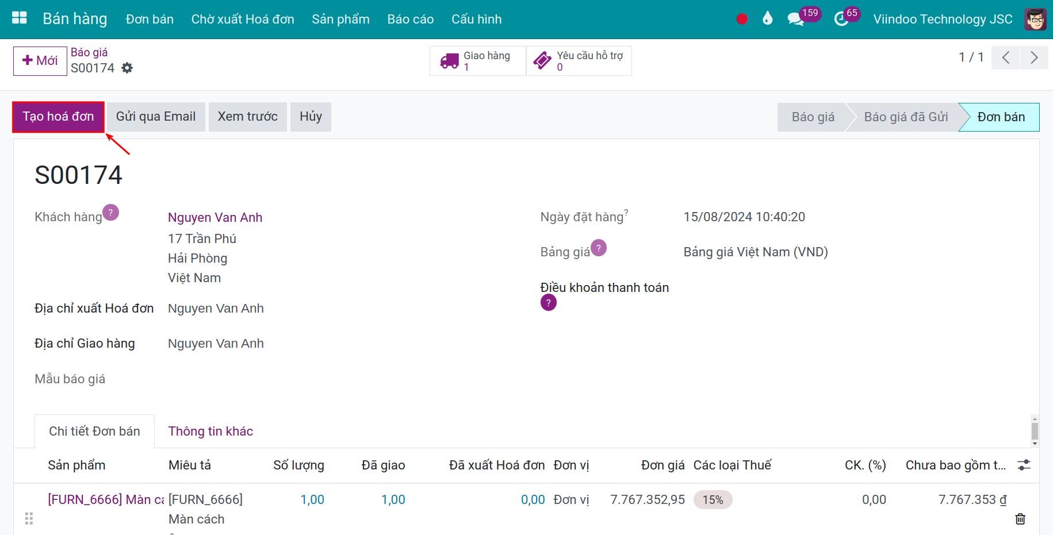Open the Báo cáo menu

410,18
